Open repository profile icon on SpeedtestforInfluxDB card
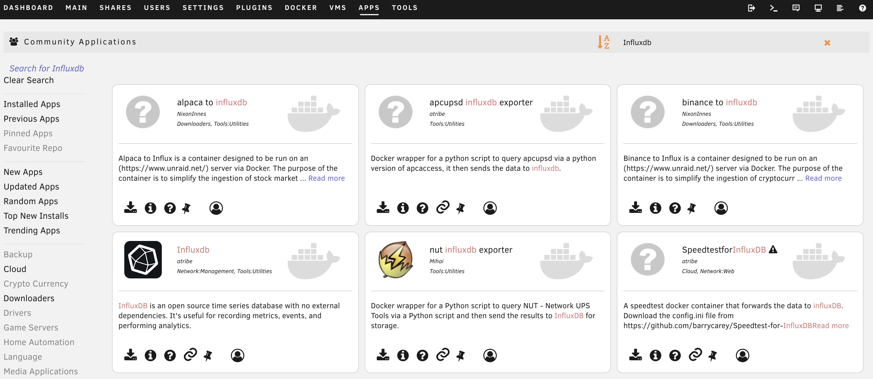The height and width of the screenshot is (379, 873). tap(742, 355)
